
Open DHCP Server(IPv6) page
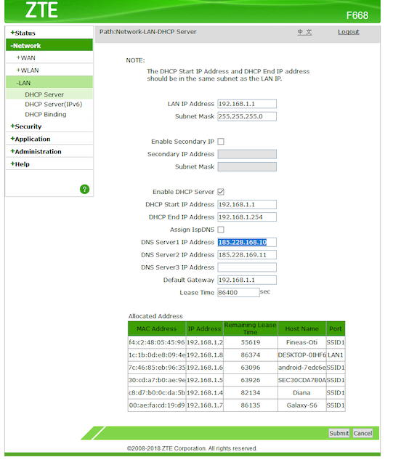pyautogui.click(x=53, y=105)
